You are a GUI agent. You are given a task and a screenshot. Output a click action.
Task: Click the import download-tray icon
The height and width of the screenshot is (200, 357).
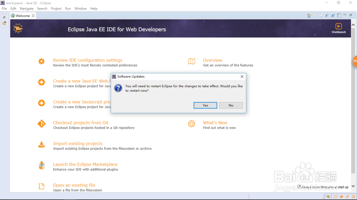point(41,144)
